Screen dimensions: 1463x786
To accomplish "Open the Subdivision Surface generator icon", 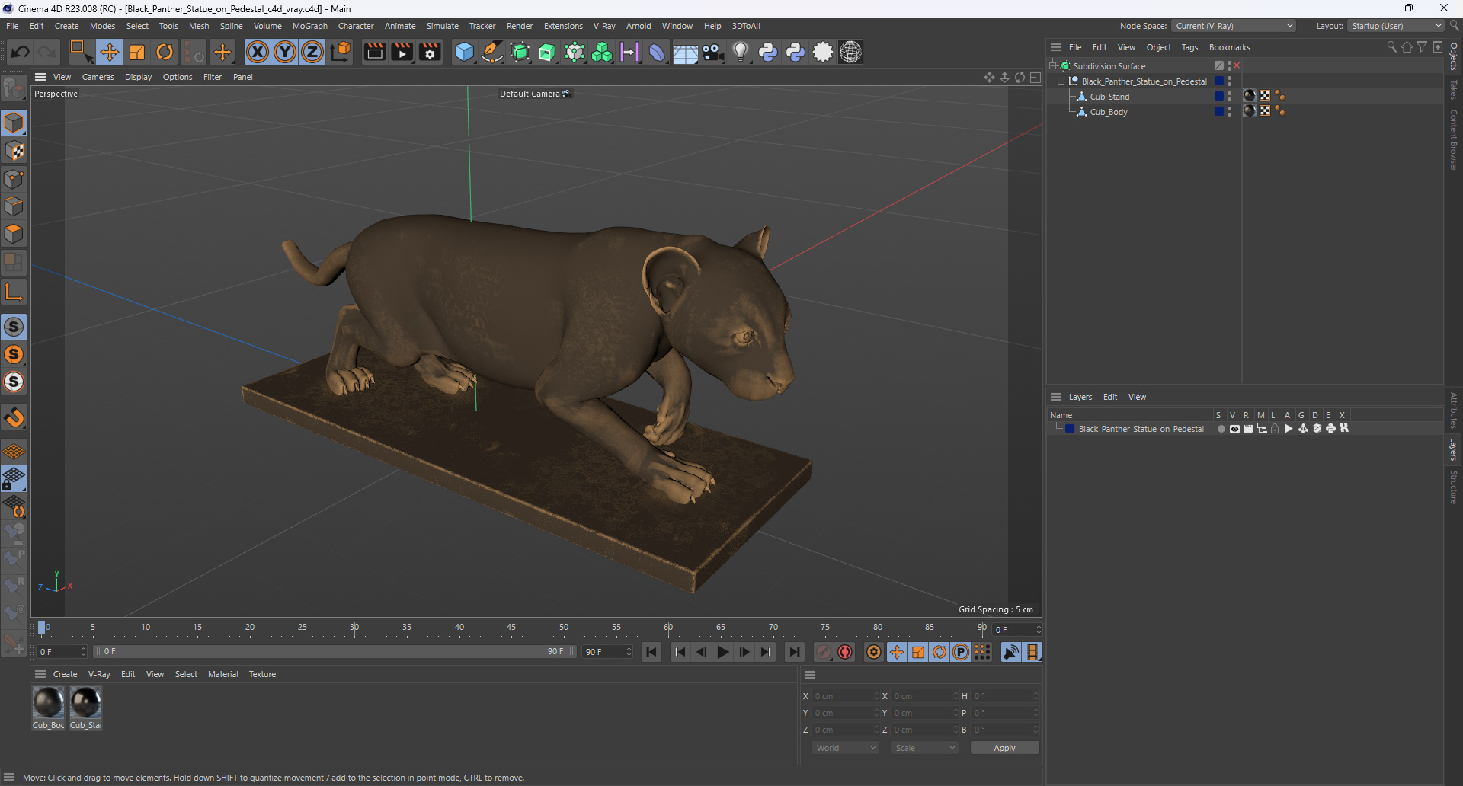I will pos(520,52).
